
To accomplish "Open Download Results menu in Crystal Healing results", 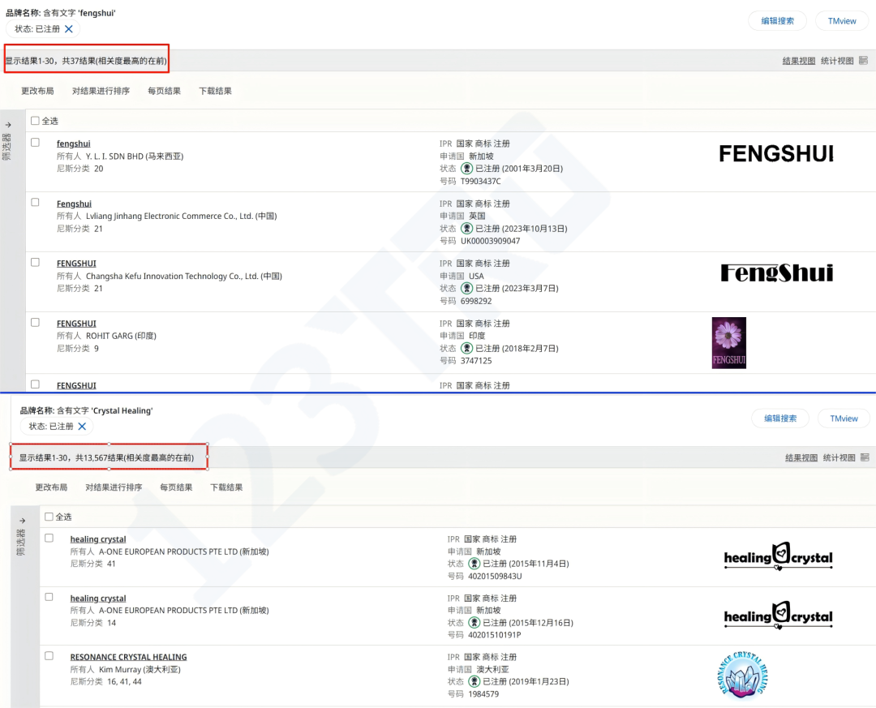I will 226,487.
